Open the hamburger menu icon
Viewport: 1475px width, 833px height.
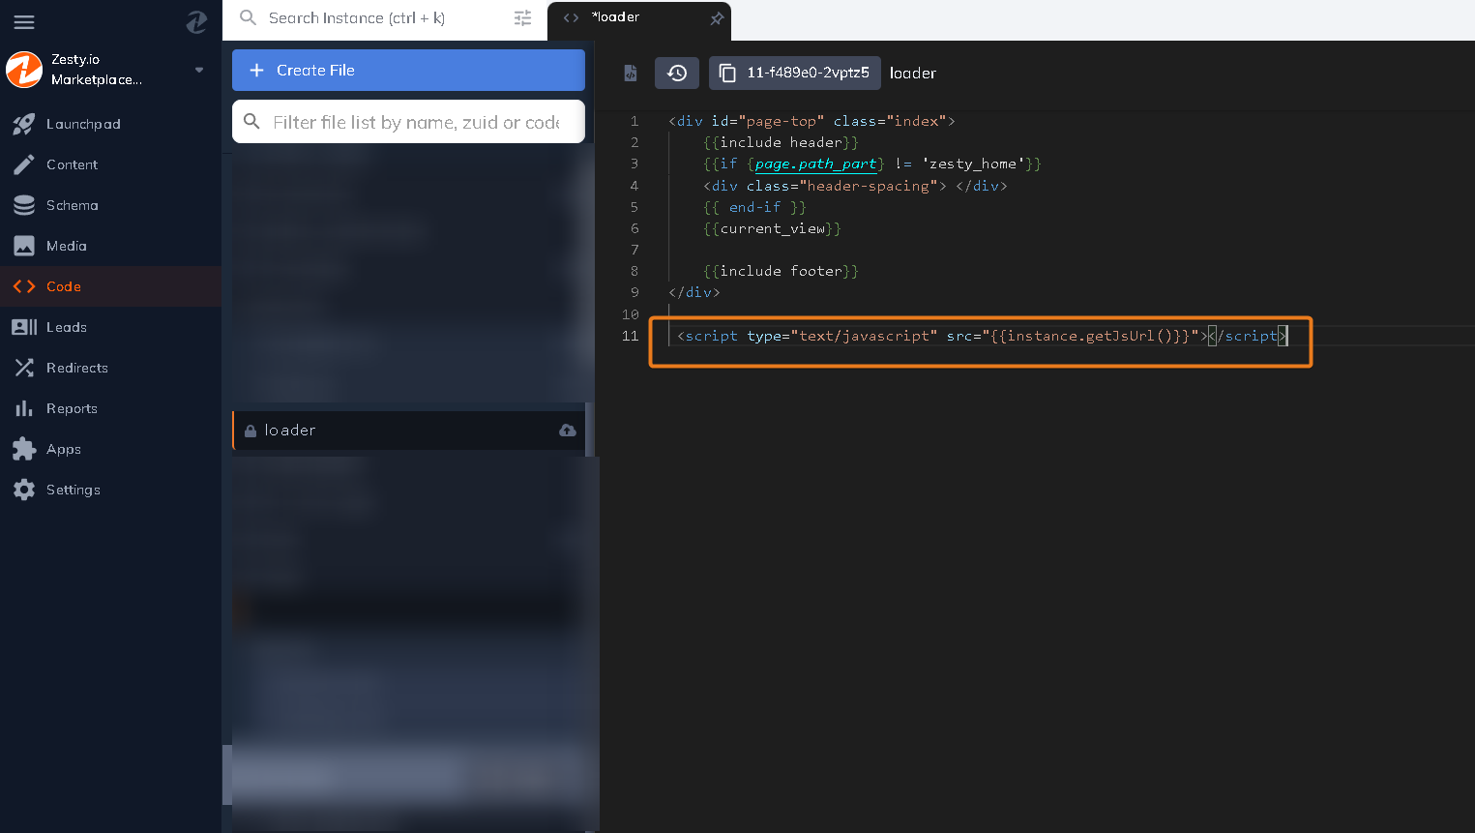24,21
